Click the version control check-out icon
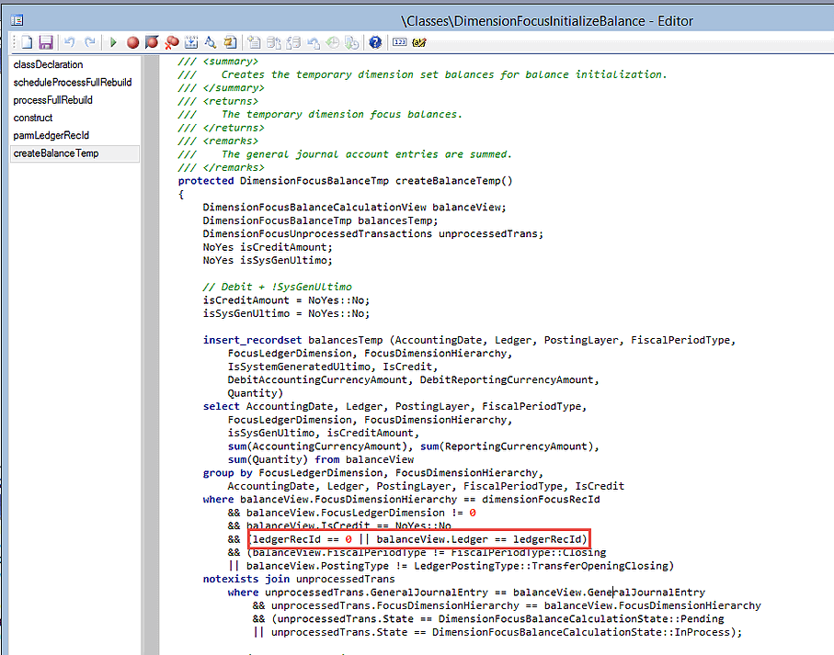This screenshot has width=834, height=655. tap(293, 42)
